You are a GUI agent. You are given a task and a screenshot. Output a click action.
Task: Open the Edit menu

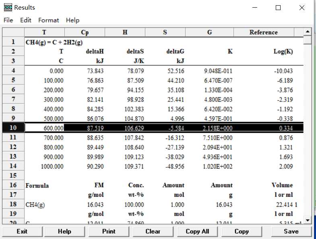click(x=26, y=20)
